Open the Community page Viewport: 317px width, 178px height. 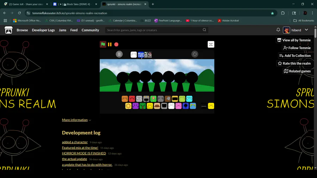90,30
